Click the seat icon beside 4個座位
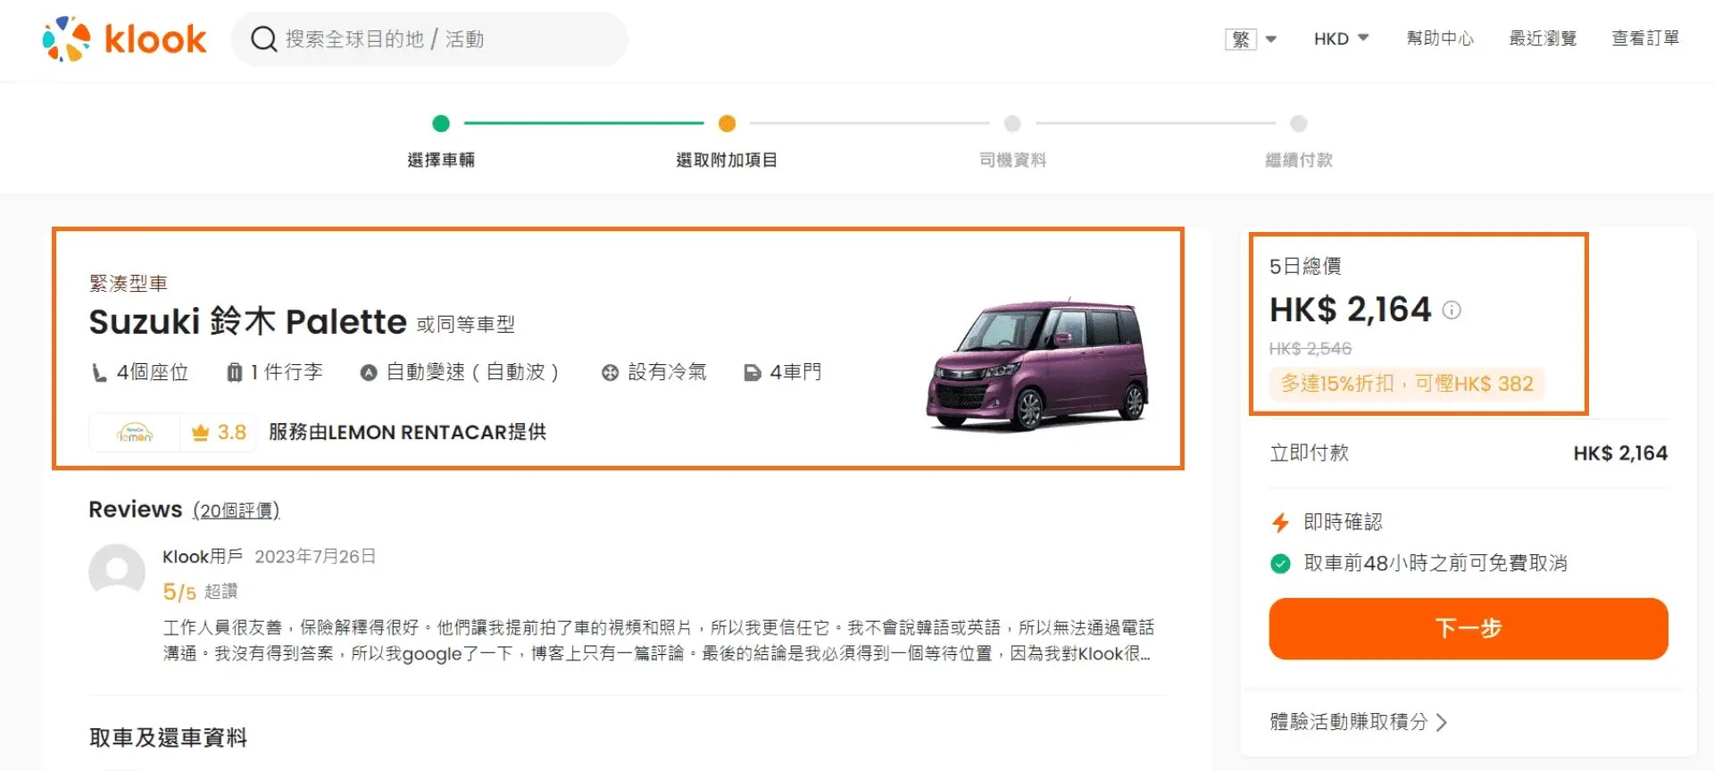This screenshot has width=1714, height=771. click(99, 372)
